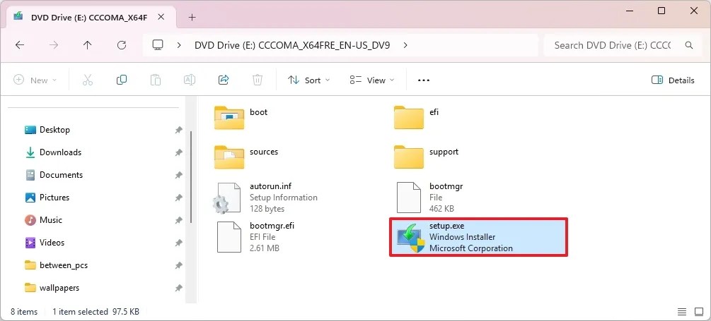Select the bootmgr.efi file icon

[x=229, y=237]
